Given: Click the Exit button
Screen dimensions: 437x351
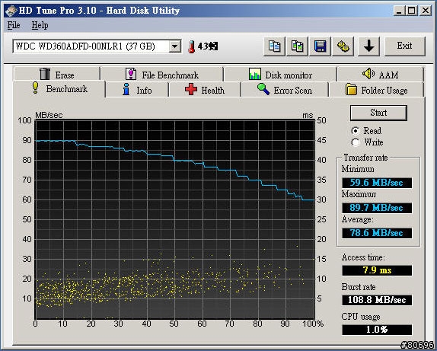Looking at the screenshot, I should (x=405, y=46).
